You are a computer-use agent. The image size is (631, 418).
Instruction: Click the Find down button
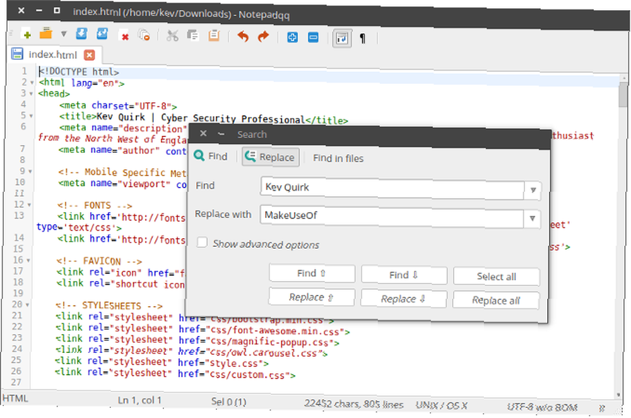click(404, 275)
